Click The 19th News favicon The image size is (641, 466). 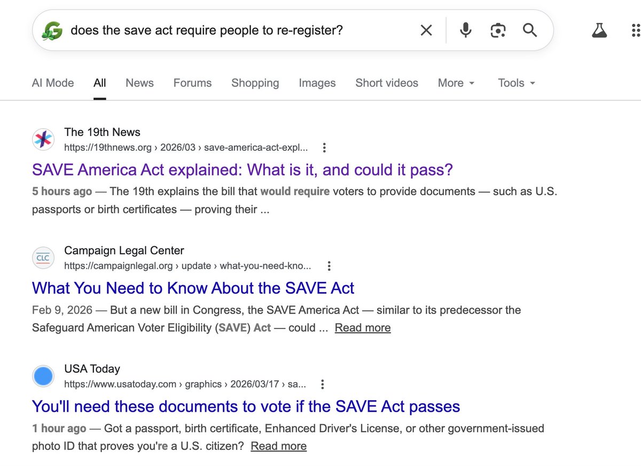pyautogui.click(x=43, y=140)
